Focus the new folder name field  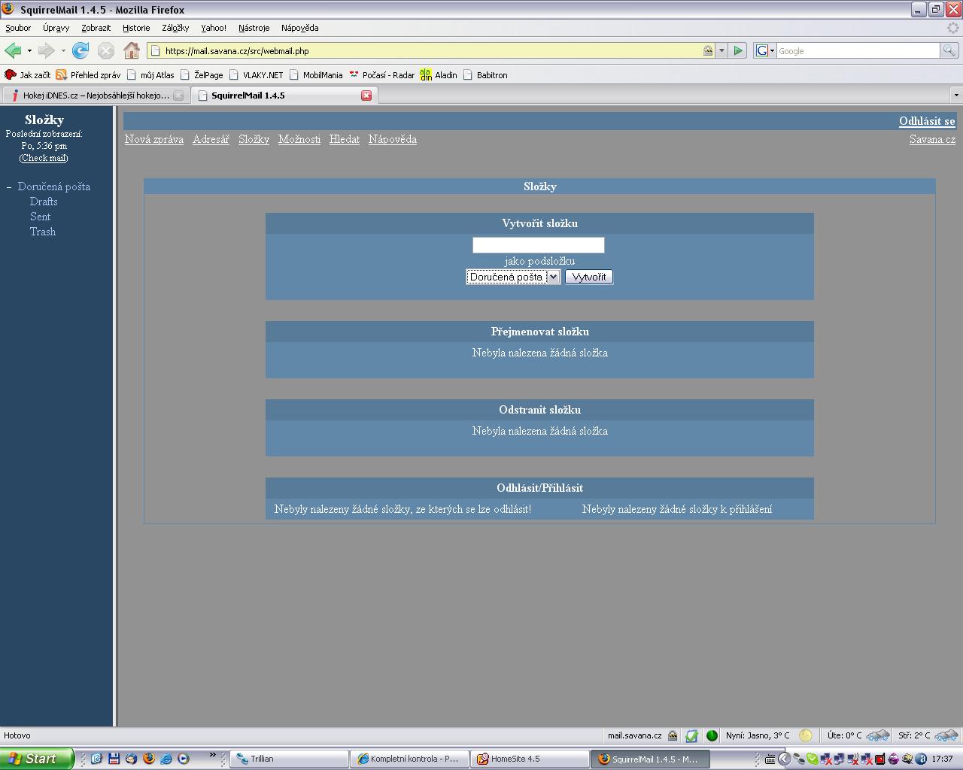click(539, 245)
